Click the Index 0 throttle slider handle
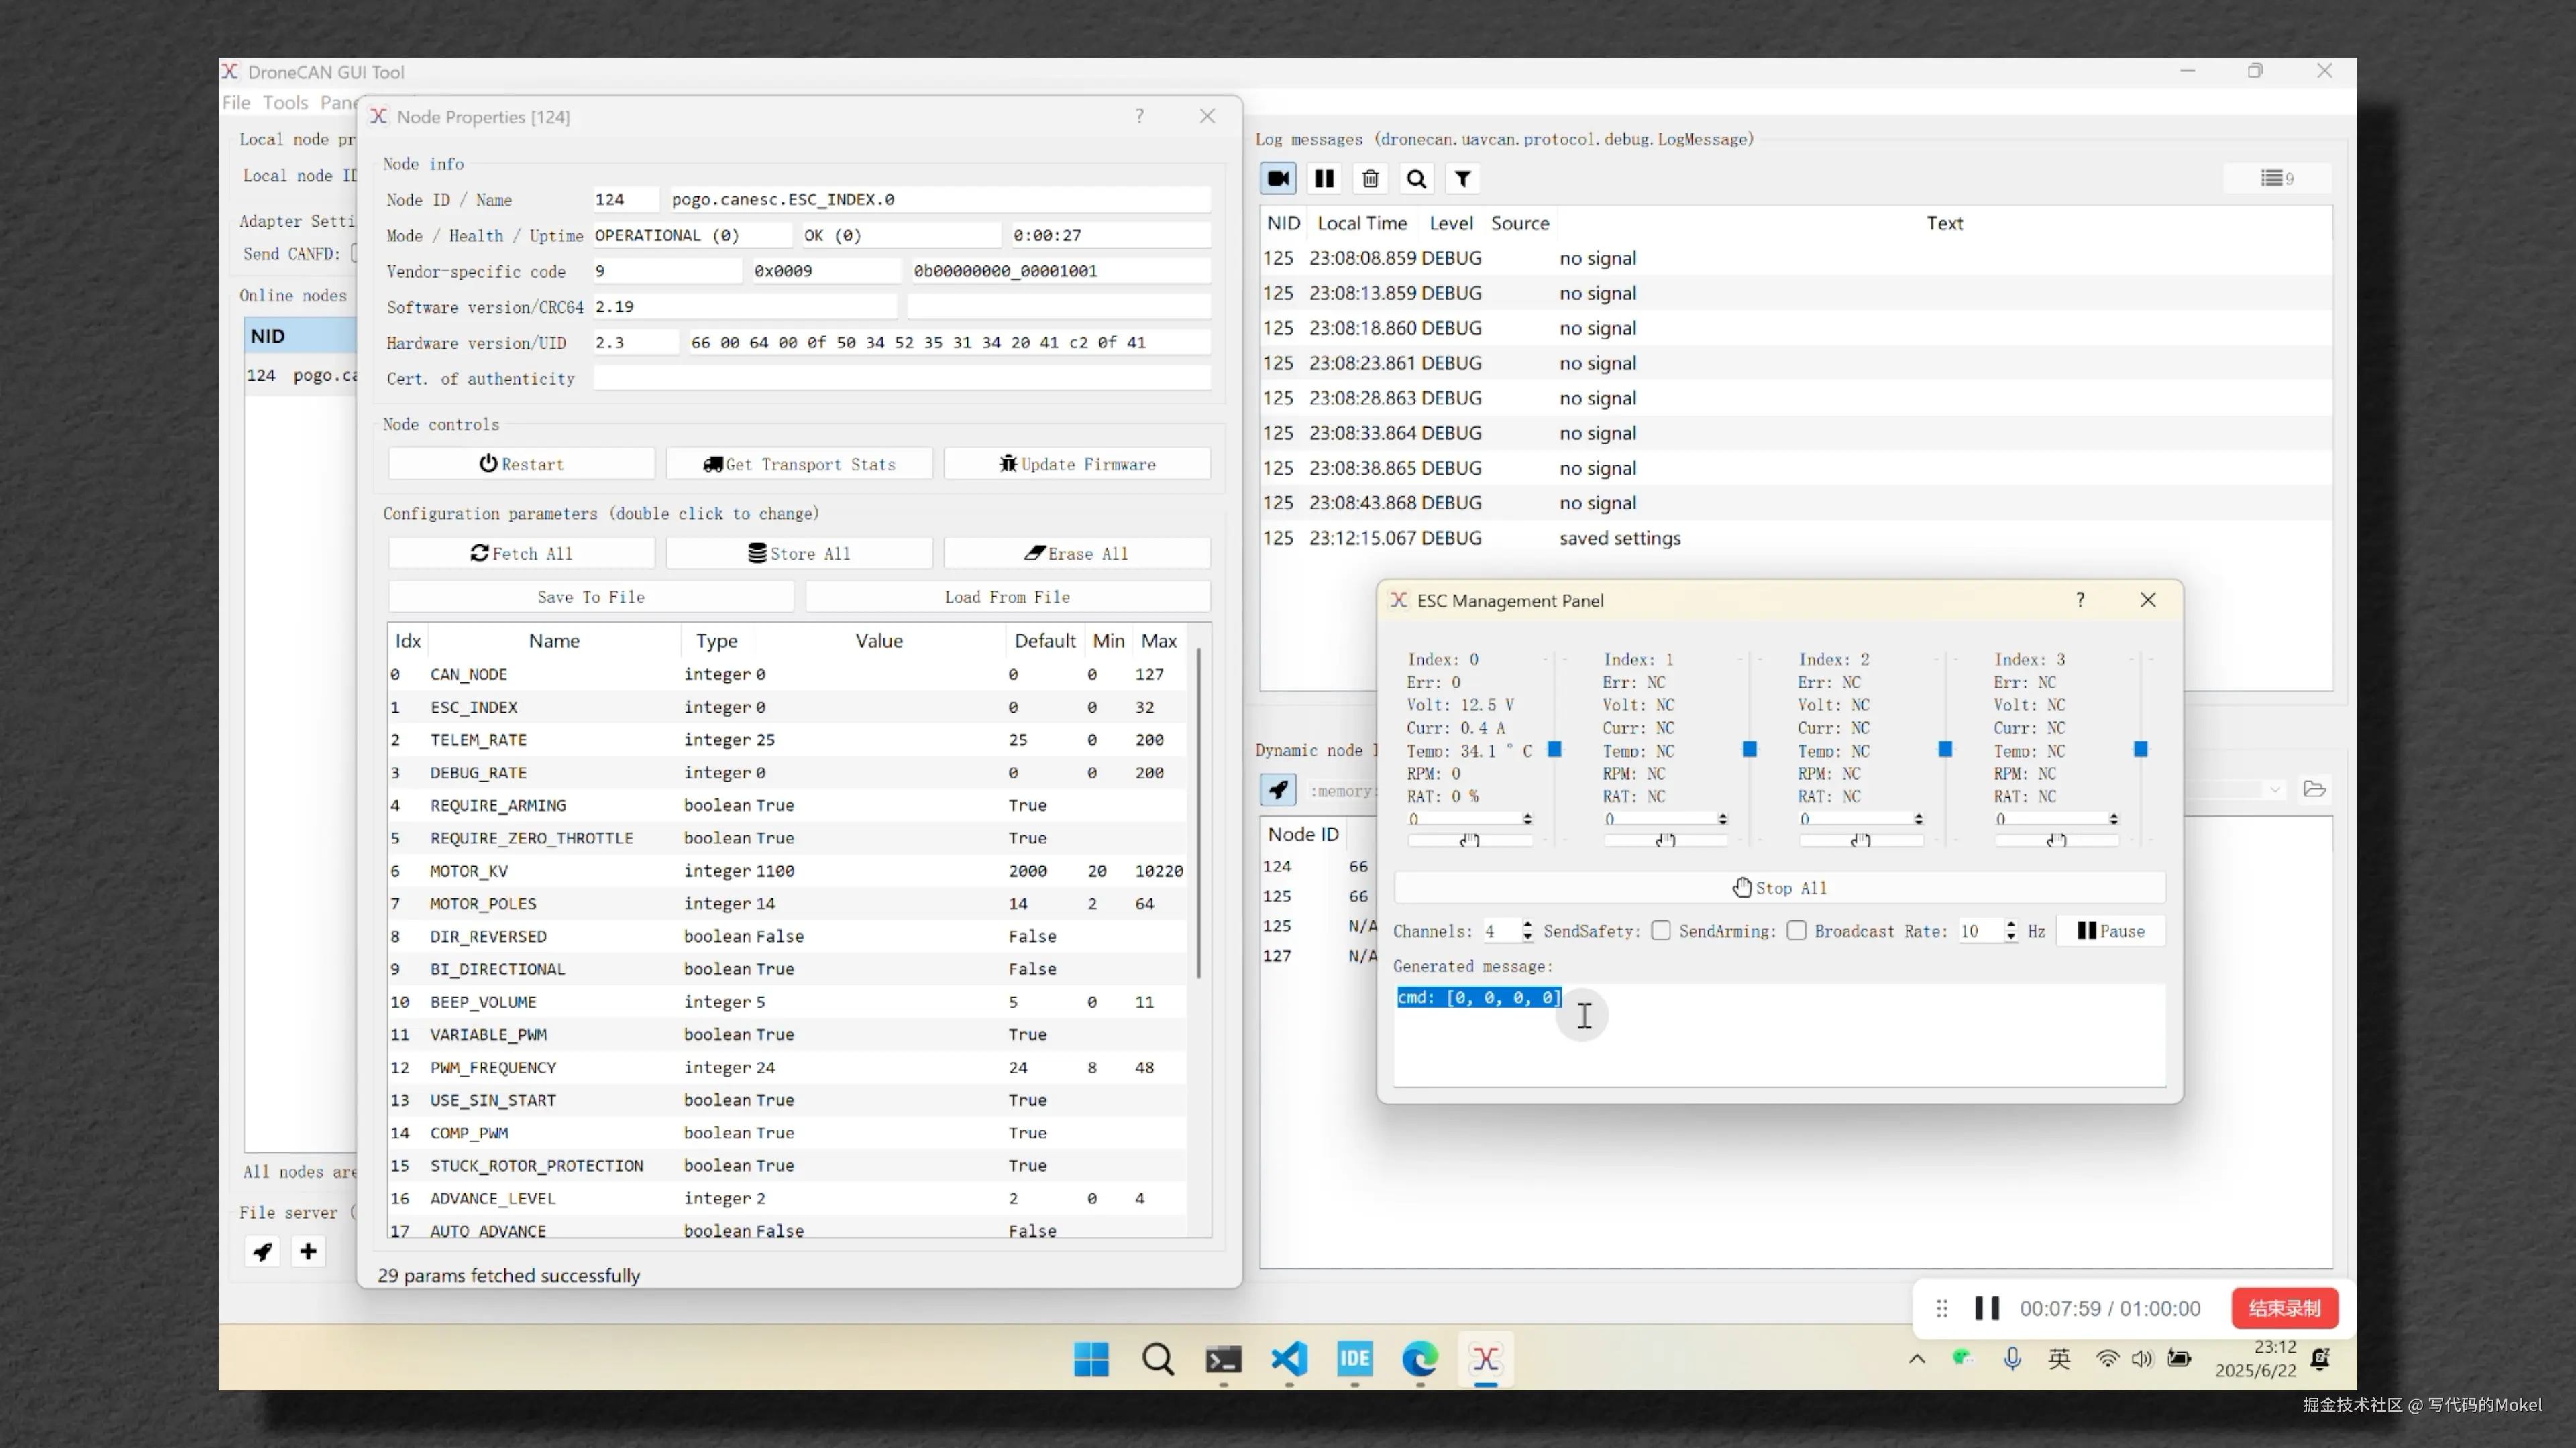This screenshot has width=2576, height=1448. (x=1554, y=749)
